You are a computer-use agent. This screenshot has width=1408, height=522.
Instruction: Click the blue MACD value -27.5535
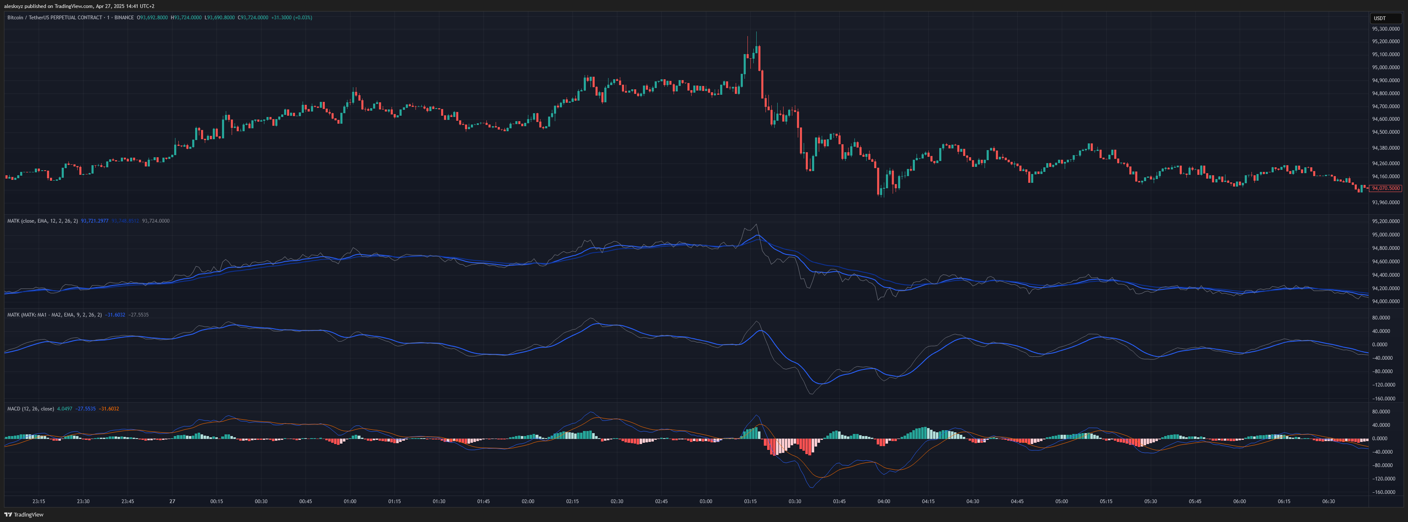[85, 408]
